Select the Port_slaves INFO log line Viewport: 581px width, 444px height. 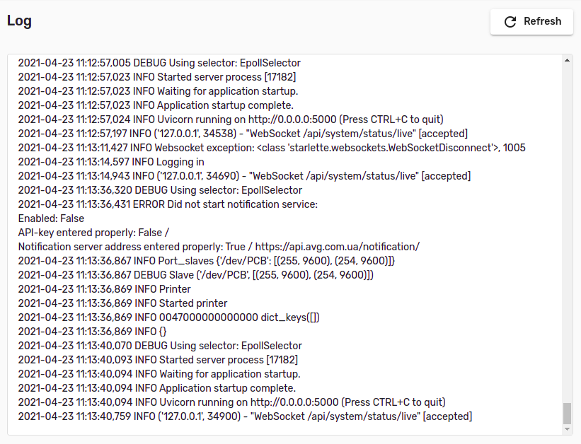207,261
